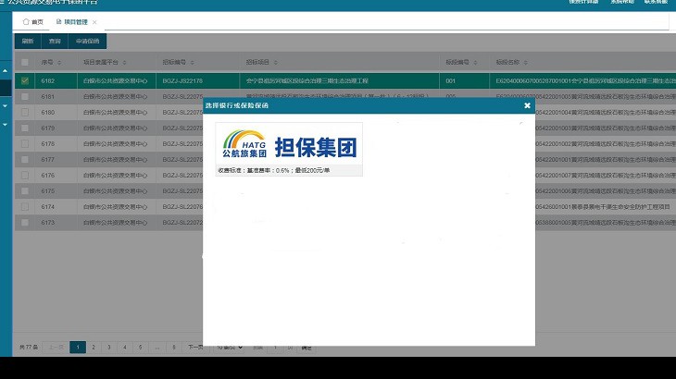Click sequence number cell 6173
This screenshot has width=676, height=379.
(48, 223)
